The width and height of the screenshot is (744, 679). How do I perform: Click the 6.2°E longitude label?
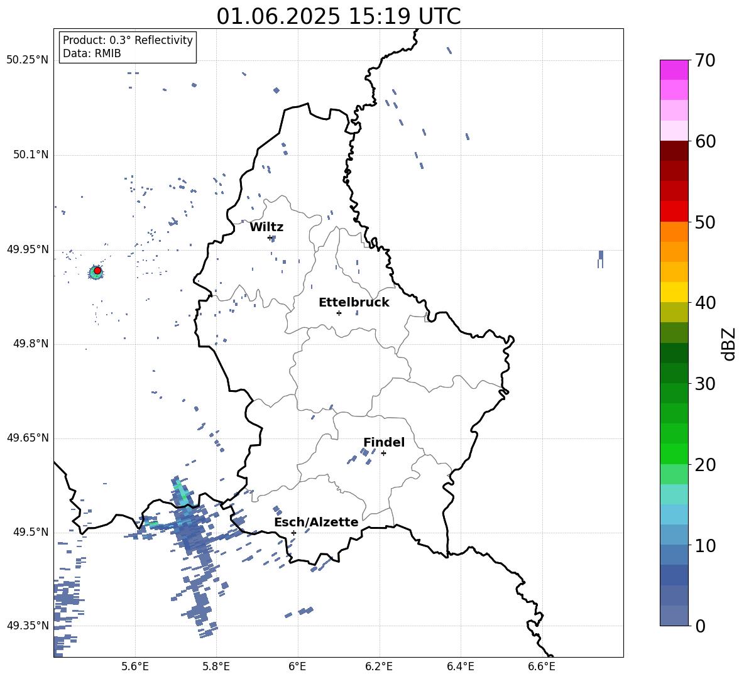[x=379, y=667]
